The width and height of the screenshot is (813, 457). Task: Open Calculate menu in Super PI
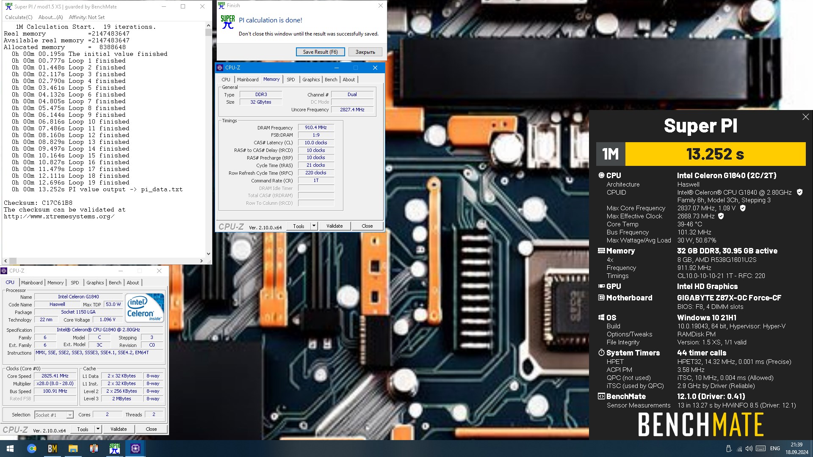point(19,17)
